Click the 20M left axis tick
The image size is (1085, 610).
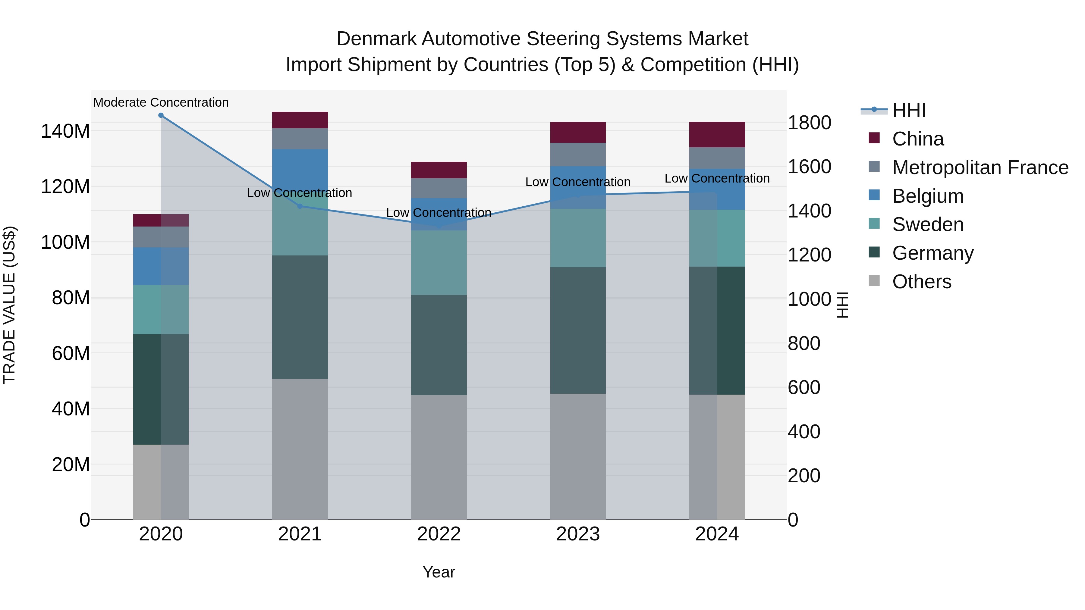tap(71, 464)
